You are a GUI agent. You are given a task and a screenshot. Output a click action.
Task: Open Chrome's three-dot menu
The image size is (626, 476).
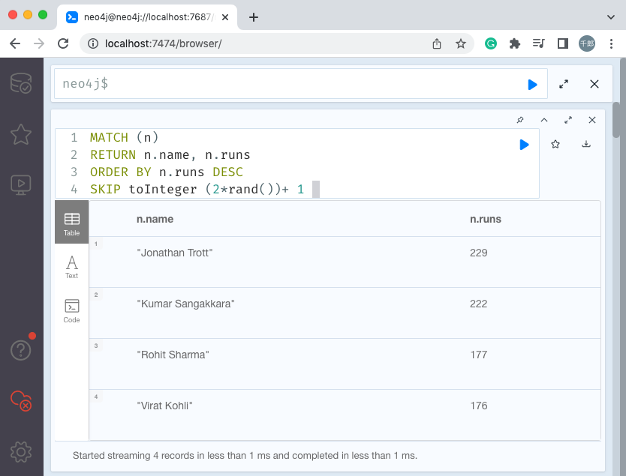[611, 43]
